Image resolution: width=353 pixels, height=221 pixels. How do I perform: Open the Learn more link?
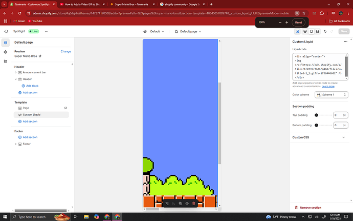coord(328,86)
